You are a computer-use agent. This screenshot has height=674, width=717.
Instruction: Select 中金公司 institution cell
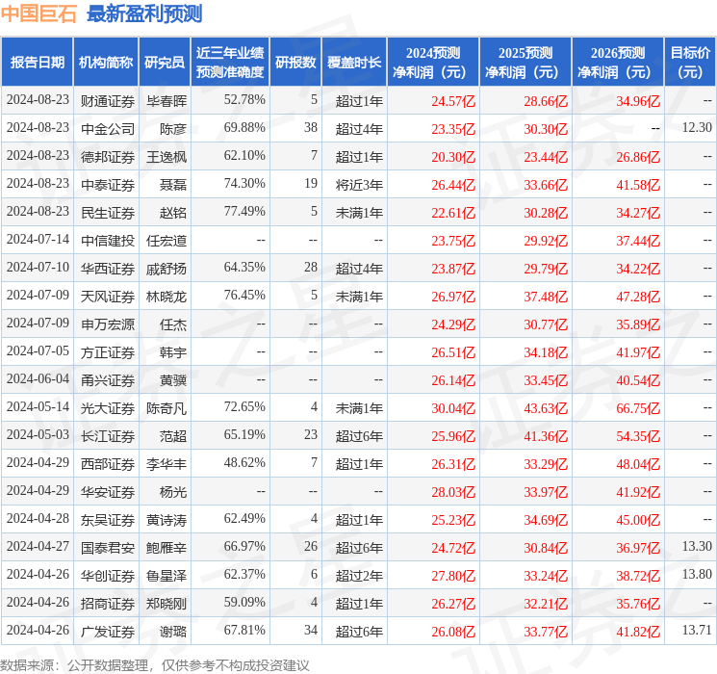click(108, 129)
